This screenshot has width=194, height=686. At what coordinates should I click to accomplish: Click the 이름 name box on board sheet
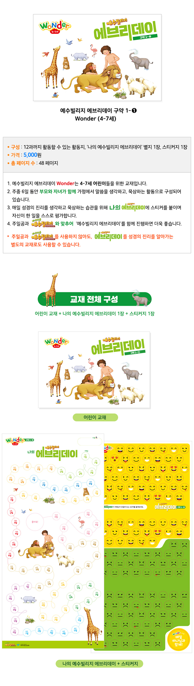click(90, 442)
